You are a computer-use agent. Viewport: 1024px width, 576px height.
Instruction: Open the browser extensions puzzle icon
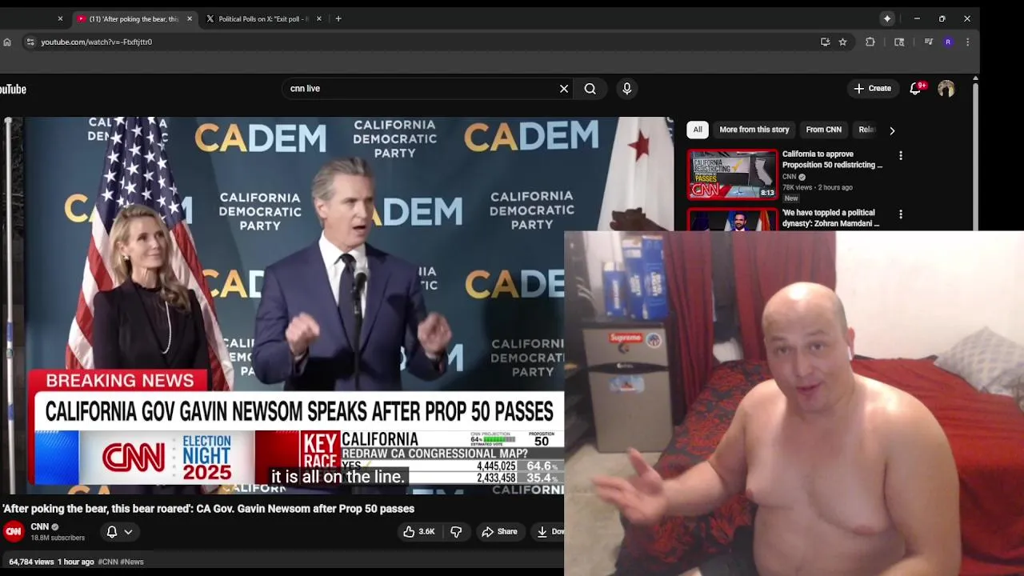point(870,42)
